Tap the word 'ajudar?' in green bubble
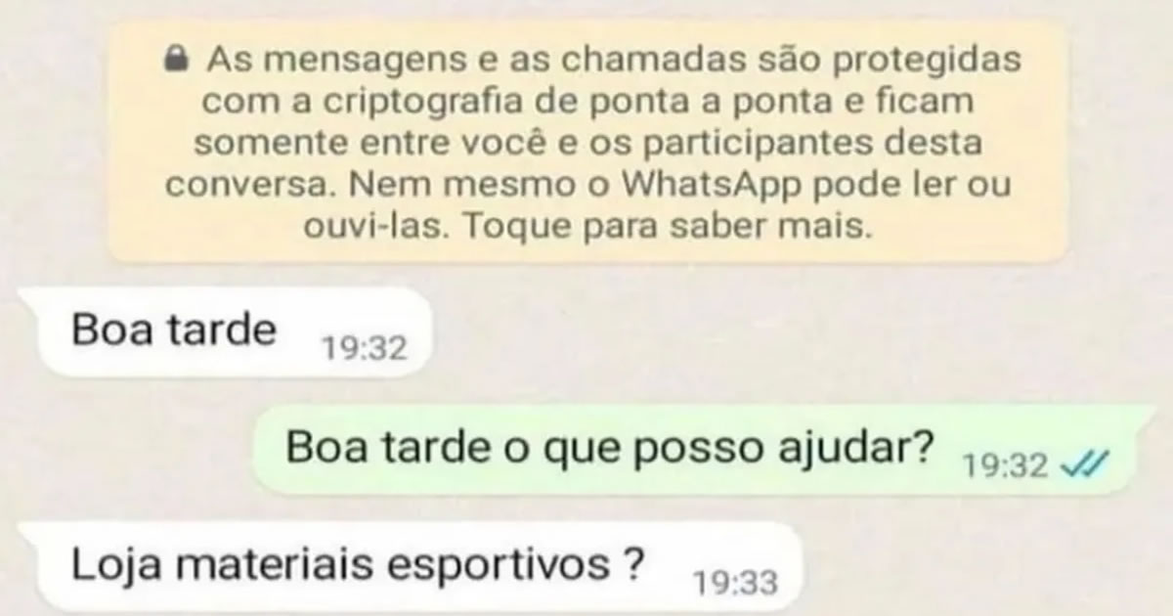The image size is (1173, 616). pyautogui.click(x=864, y=451)
